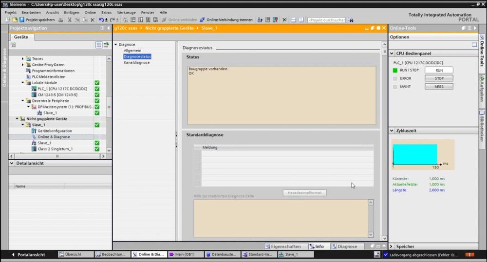Click the 'Online-Verbindung trennen' go offline icon
Screen dimensions: 487x262
coord(202,20)
